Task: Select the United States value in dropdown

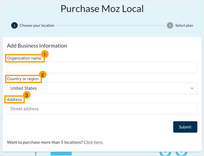Action: tap(24, 88)
